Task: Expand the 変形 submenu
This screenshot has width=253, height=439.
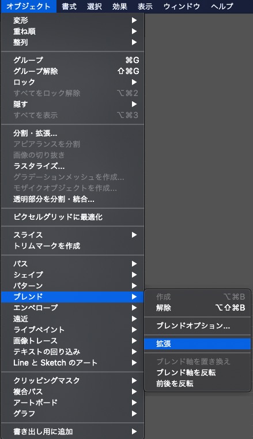Action: [x=73, y=20]
